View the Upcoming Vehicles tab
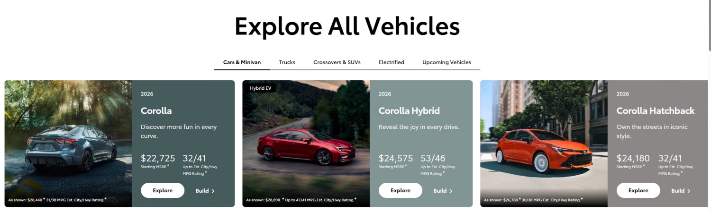 click(x=447, y=62)
